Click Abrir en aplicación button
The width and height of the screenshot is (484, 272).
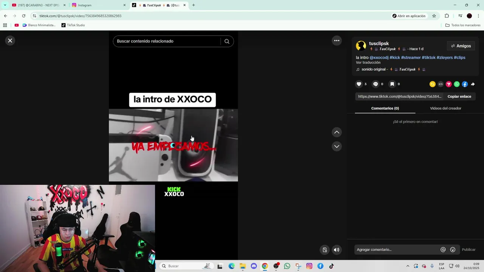[409, 16]
